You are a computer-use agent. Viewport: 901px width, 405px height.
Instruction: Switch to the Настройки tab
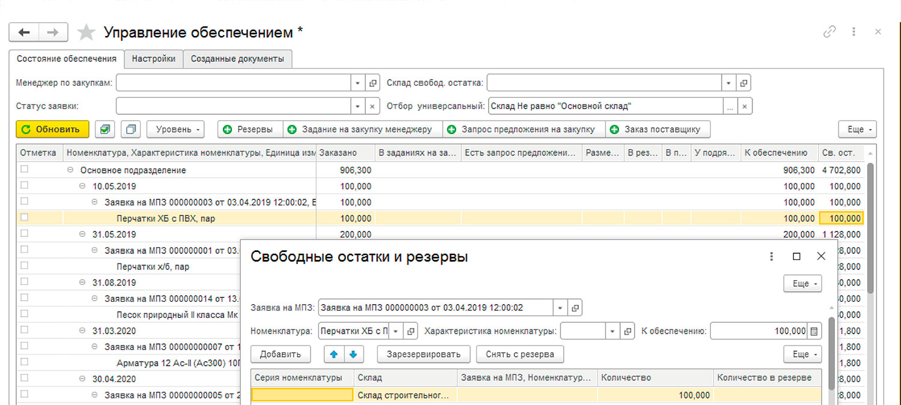tap(154, 59)
